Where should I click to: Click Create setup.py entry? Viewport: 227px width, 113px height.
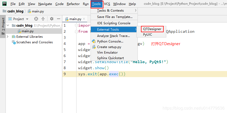point(114,47)
